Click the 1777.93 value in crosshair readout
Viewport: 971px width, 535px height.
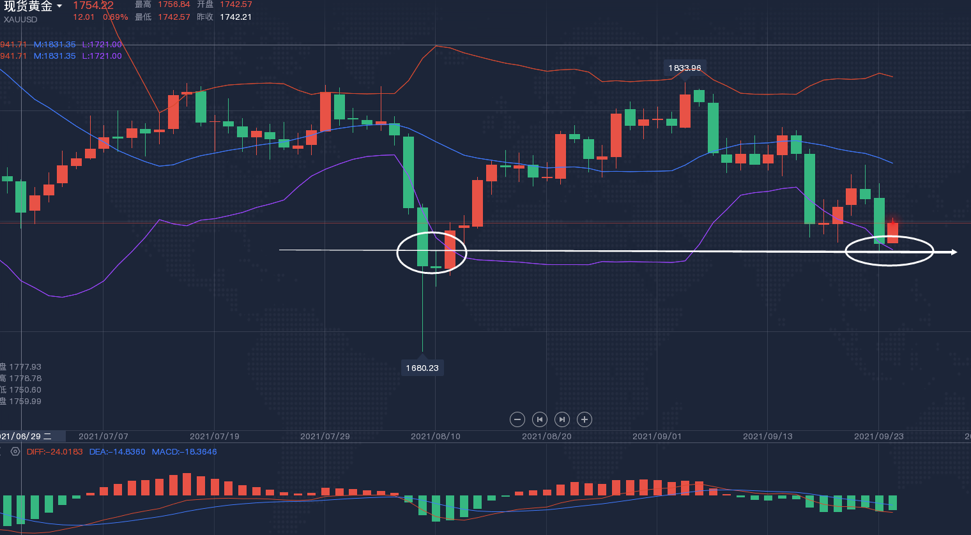coord(25,367)
